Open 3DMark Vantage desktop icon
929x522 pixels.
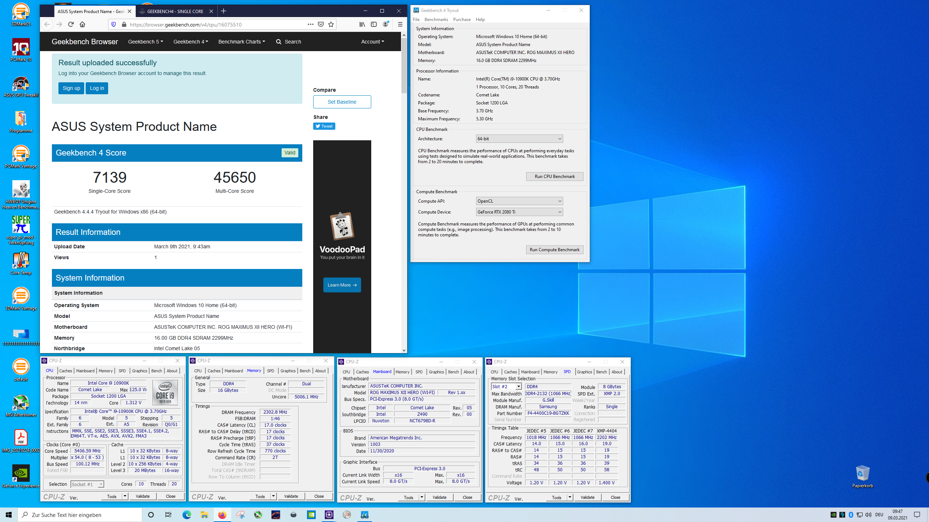[x=21, y=299]
